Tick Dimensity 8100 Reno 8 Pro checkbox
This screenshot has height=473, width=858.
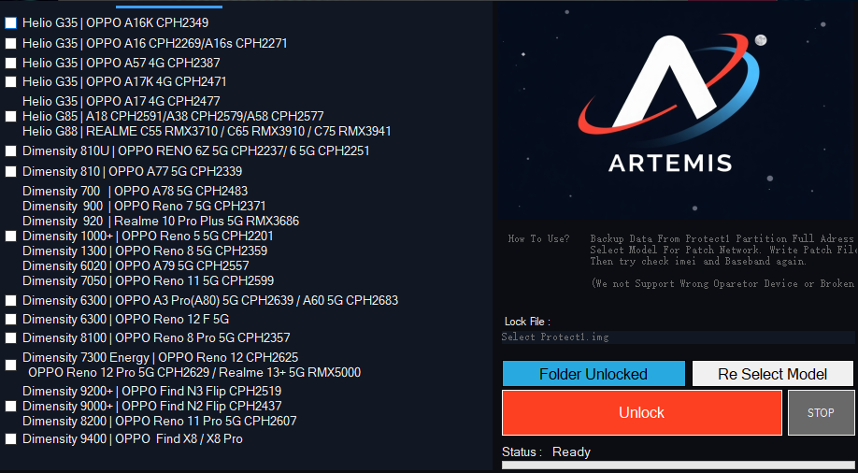[x=10, y=337]
